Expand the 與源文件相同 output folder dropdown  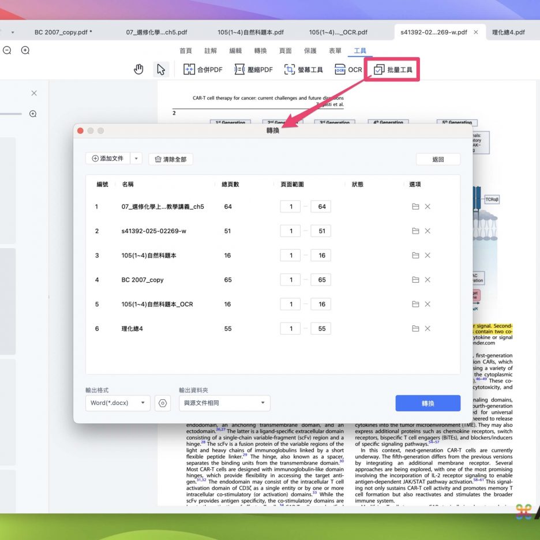point(224,403)
